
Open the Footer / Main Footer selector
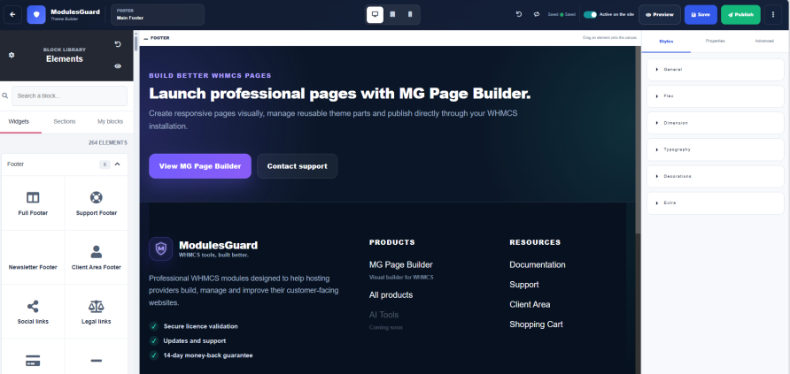pos(158,14)
